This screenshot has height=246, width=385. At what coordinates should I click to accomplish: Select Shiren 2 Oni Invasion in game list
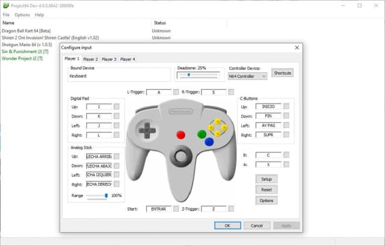[x=51, y=38]
